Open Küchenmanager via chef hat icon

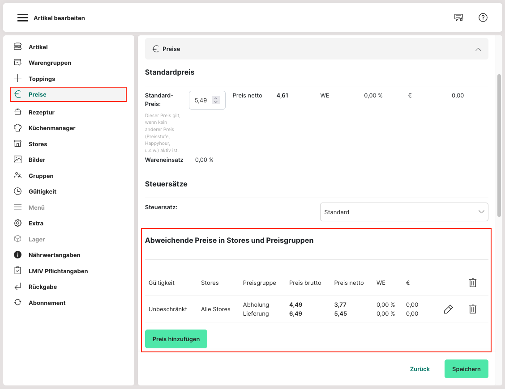click(x=18, y=128)
